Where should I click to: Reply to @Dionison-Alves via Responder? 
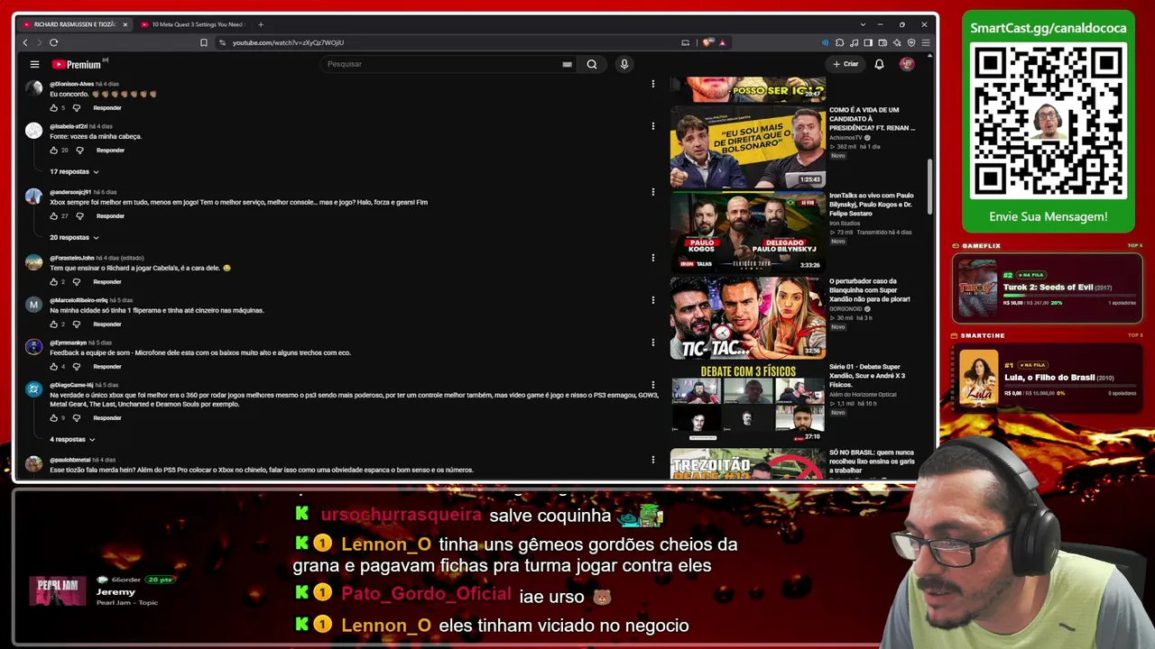point(107,108)
